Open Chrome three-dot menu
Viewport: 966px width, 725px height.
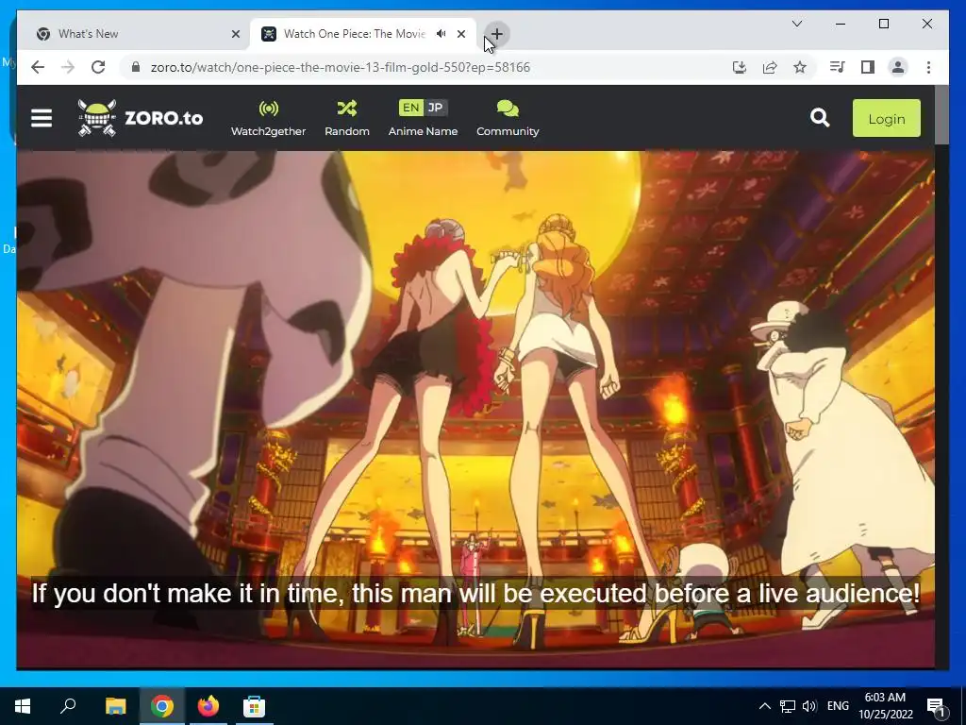point(928,67)
